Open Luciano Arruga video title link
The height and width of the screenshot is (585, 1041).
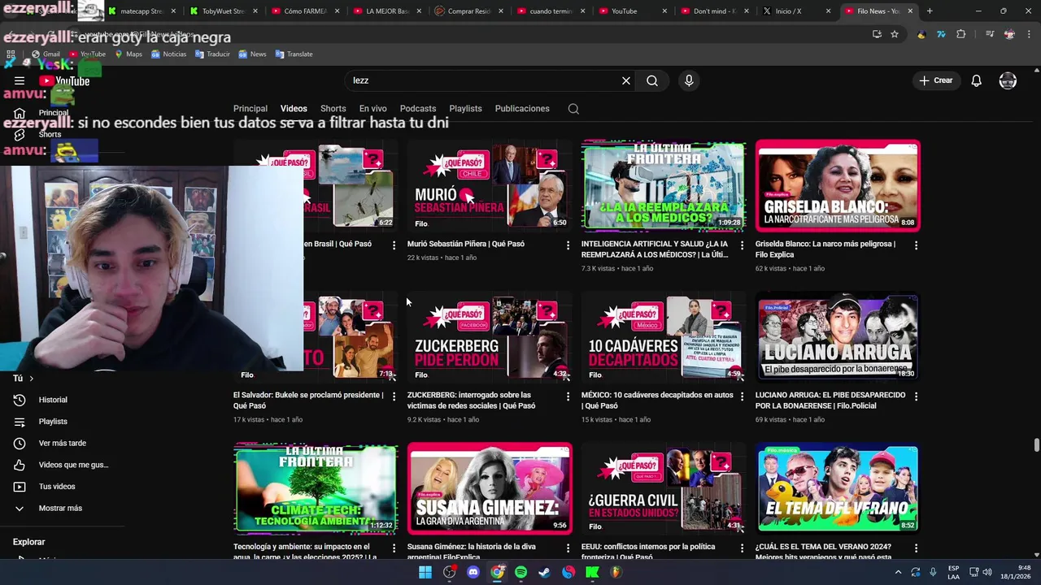pos(830,401)
